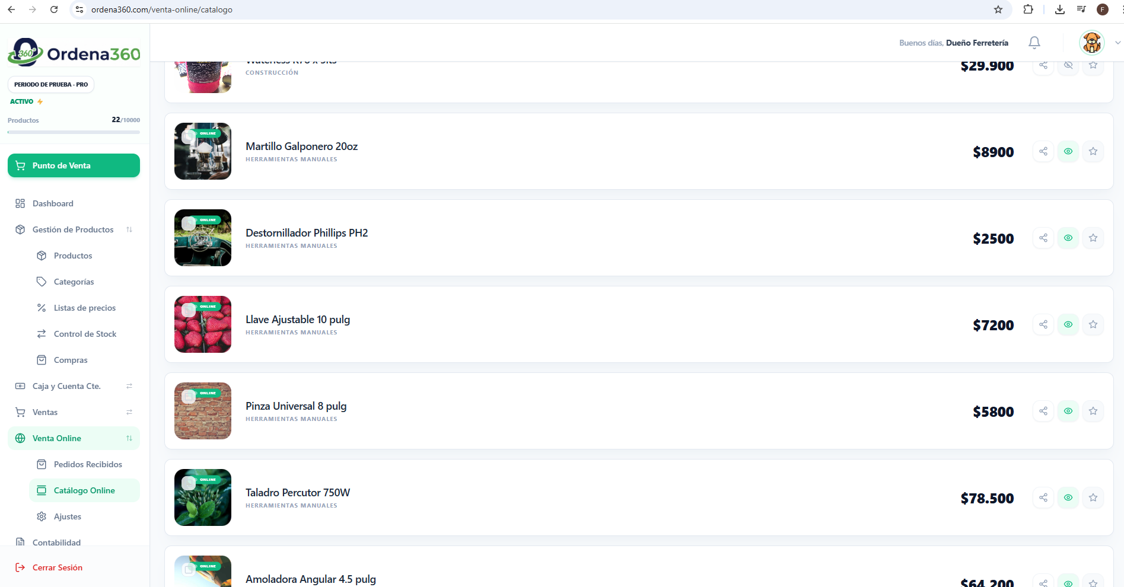Viewport: 1124px width, 587px height.
Task: Toggle visibility of Taladro Percutor 750W
Action: pos(1068,497)
